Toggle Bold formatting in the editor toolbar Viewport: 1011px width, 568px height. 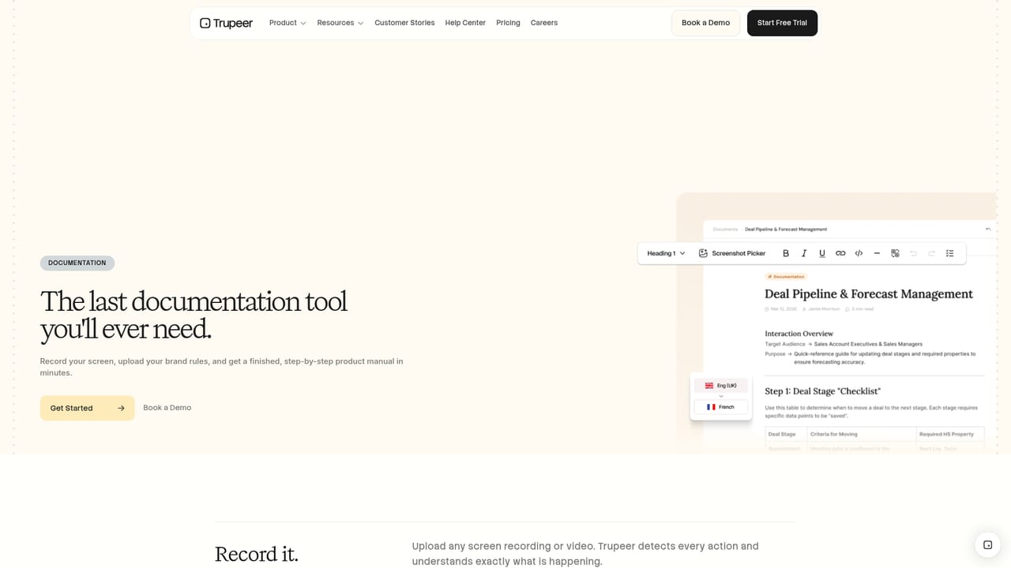[x=786, y=253]
